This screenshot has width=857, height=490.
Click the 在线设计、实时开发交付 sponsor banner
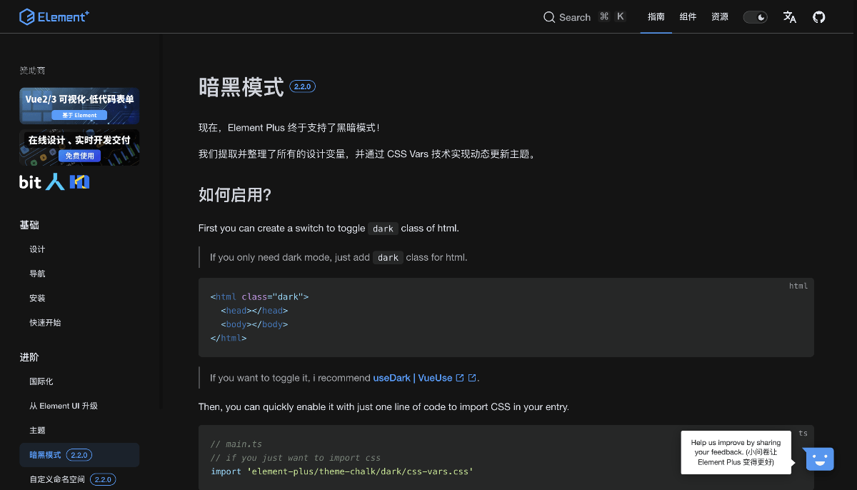point(79,146)
